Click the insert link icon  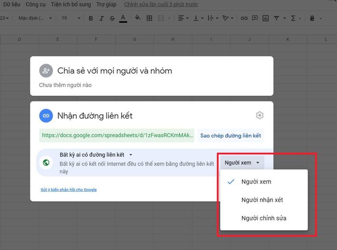pos(244,18)
